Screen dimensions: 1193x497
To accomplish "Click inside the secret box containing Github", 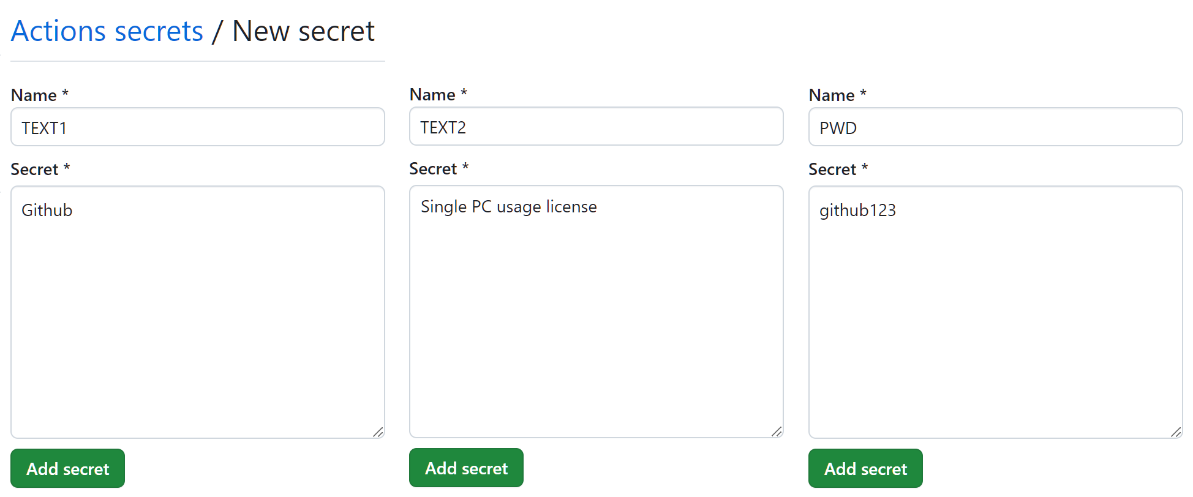I will 197,312.
